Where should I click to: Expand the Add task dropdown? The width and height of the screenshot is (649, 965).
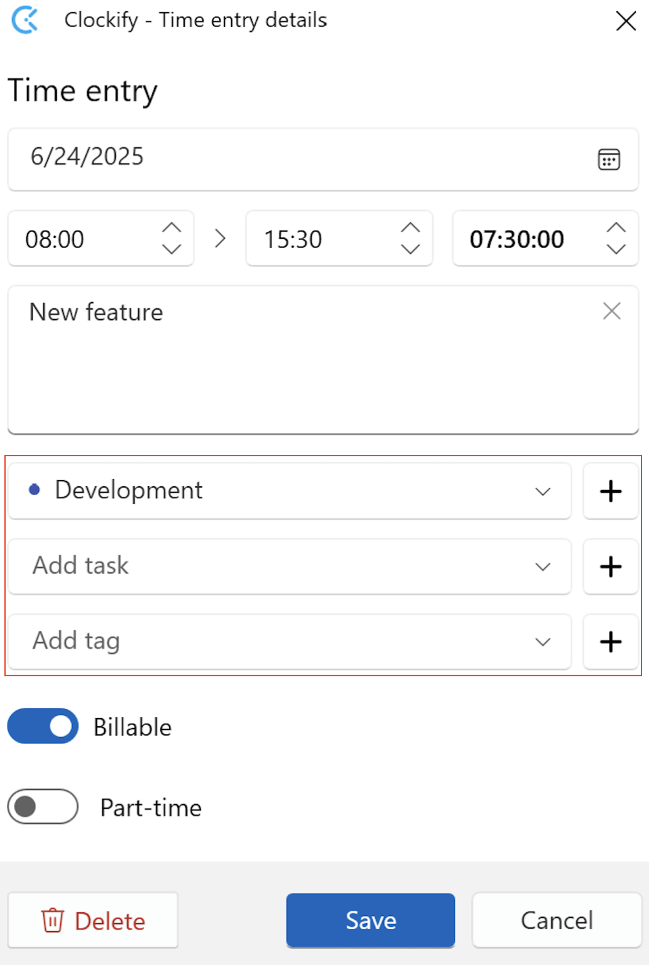point(542,567)
